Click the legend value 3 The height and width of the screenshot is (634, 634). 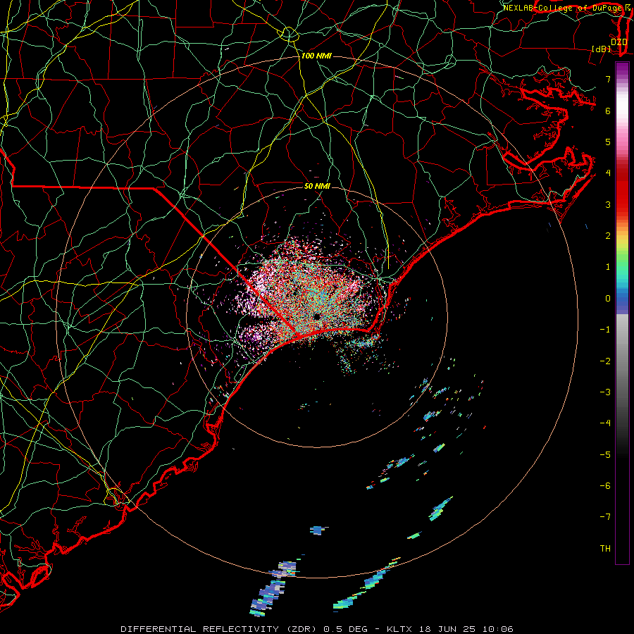tap(608, 204)
